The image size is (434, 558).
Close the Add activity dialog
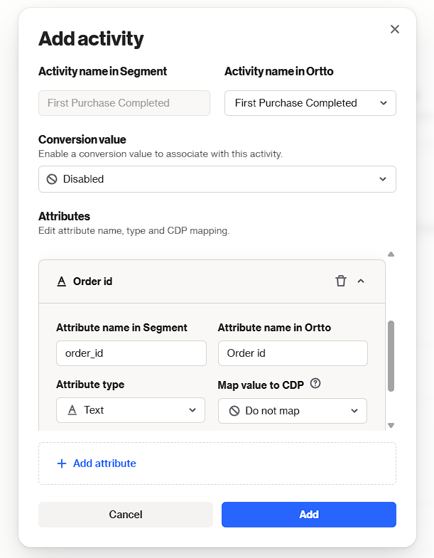[395, 29]
